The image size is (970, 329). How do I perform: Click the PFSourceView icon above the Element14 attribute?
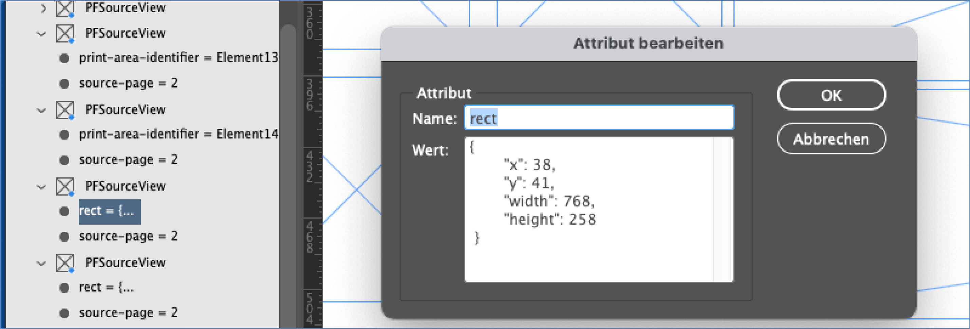tap(64, 110)
